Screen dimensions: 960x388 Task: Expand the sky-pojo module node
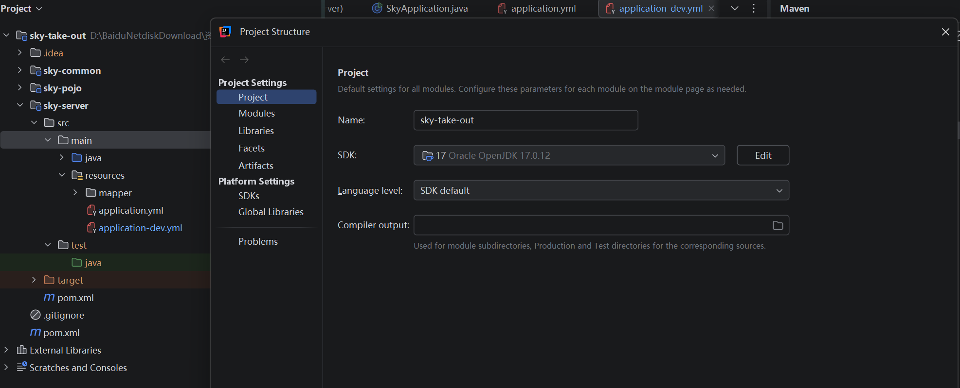pyautogui.click(x=20, y=87)
